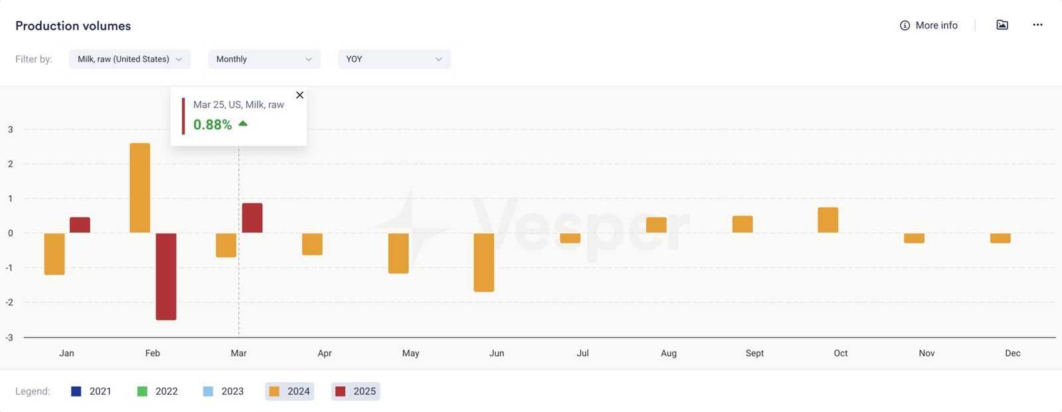
Task: Open the YOY comparison dropdown
Action: tap(394, 59)
